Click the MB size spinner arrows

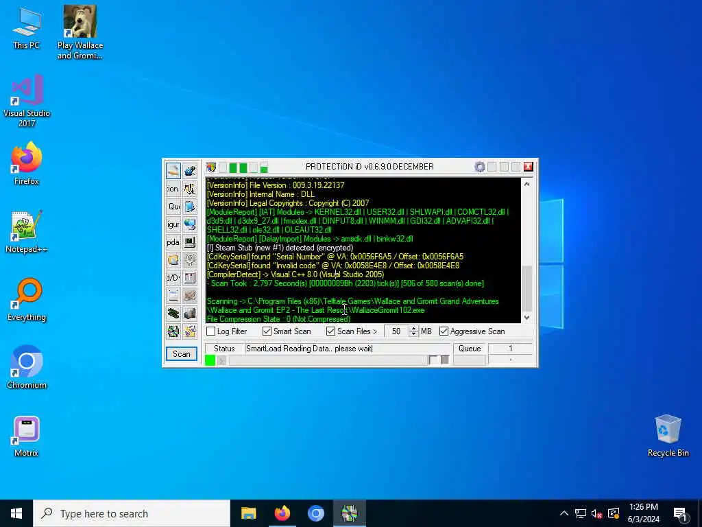(x=413, y=331)
